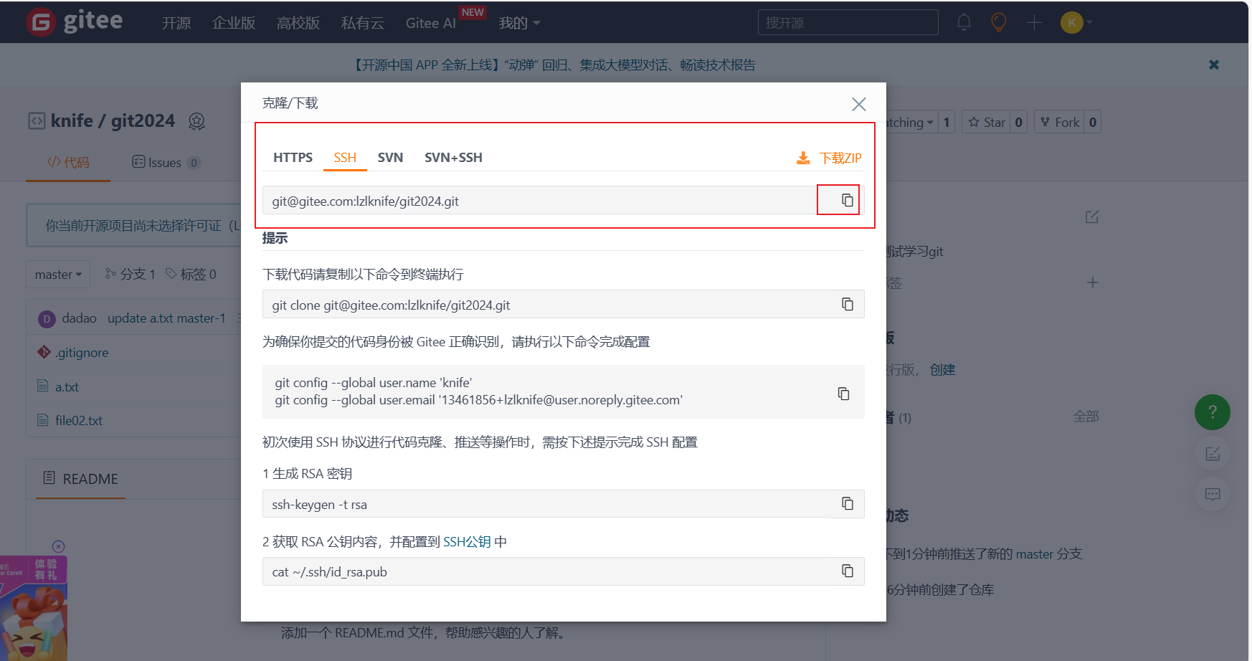Switch to the SVN tab

(390, 158)
